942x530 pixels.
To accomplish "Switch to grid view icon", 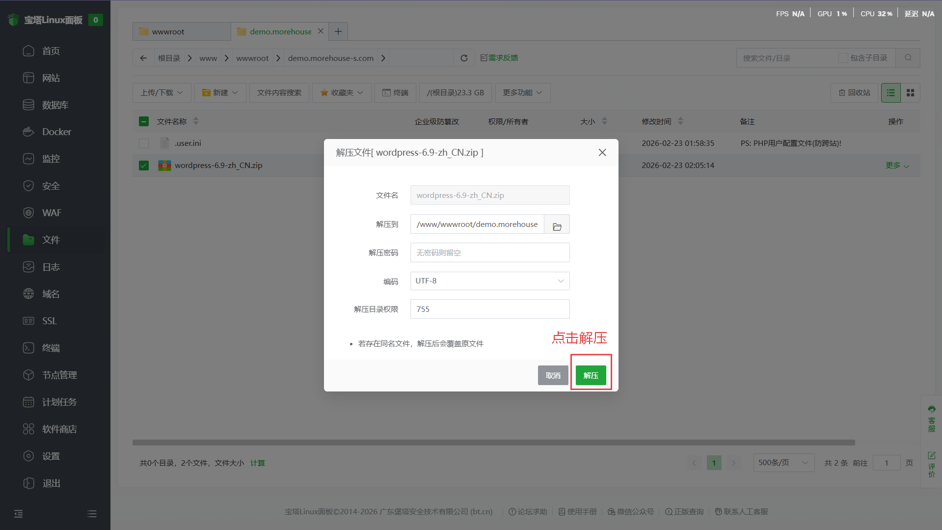I will [x=910, y=93].
